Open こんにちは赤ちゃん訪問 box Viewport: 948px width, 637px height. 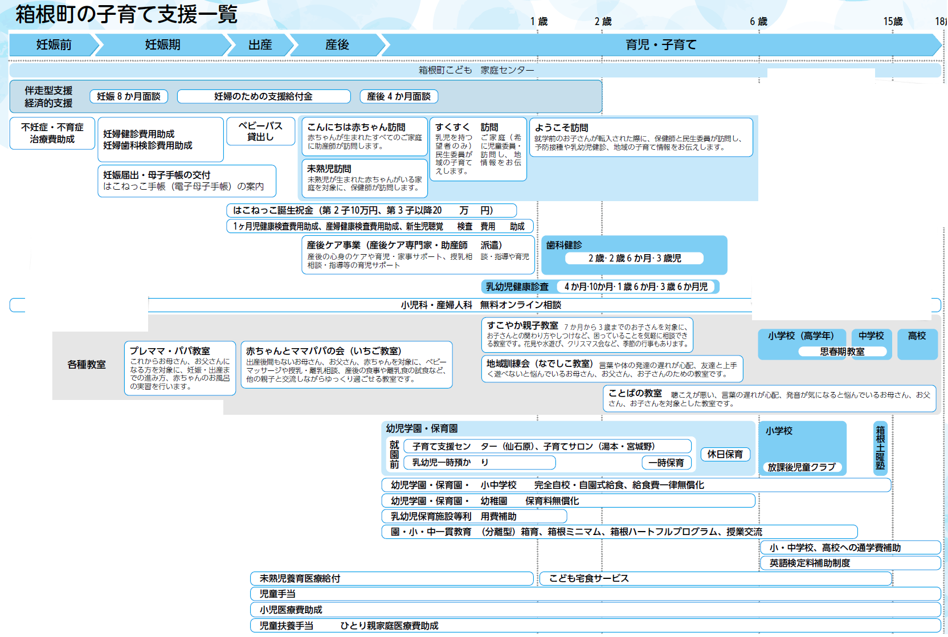pos(365,137)
